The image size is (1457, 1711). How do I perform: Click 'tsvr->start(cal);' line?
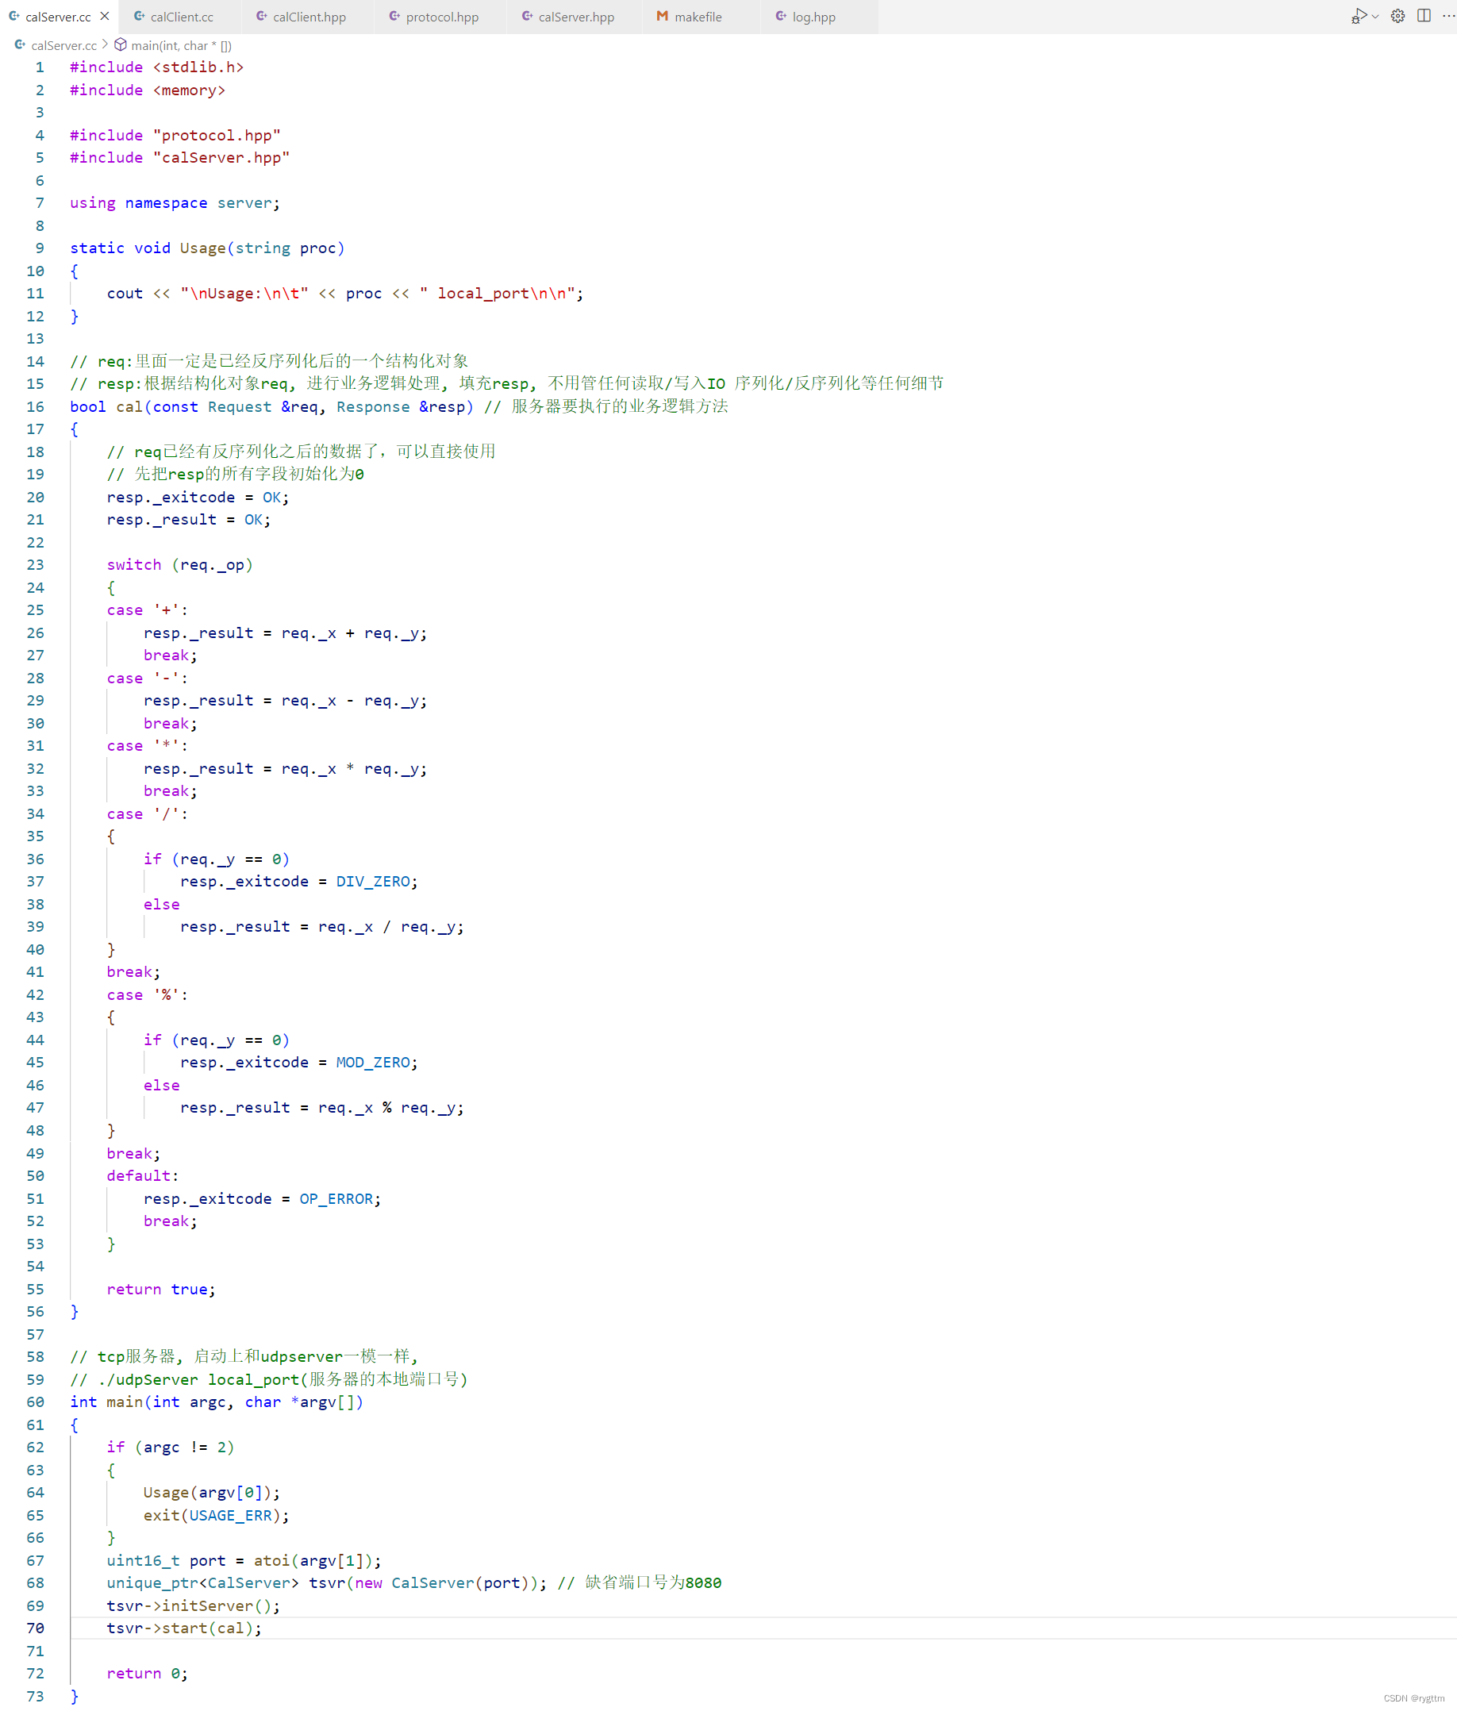point(184,1628)
